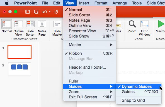
Task: Click the Save floppy disk icon
Action: 36,12
